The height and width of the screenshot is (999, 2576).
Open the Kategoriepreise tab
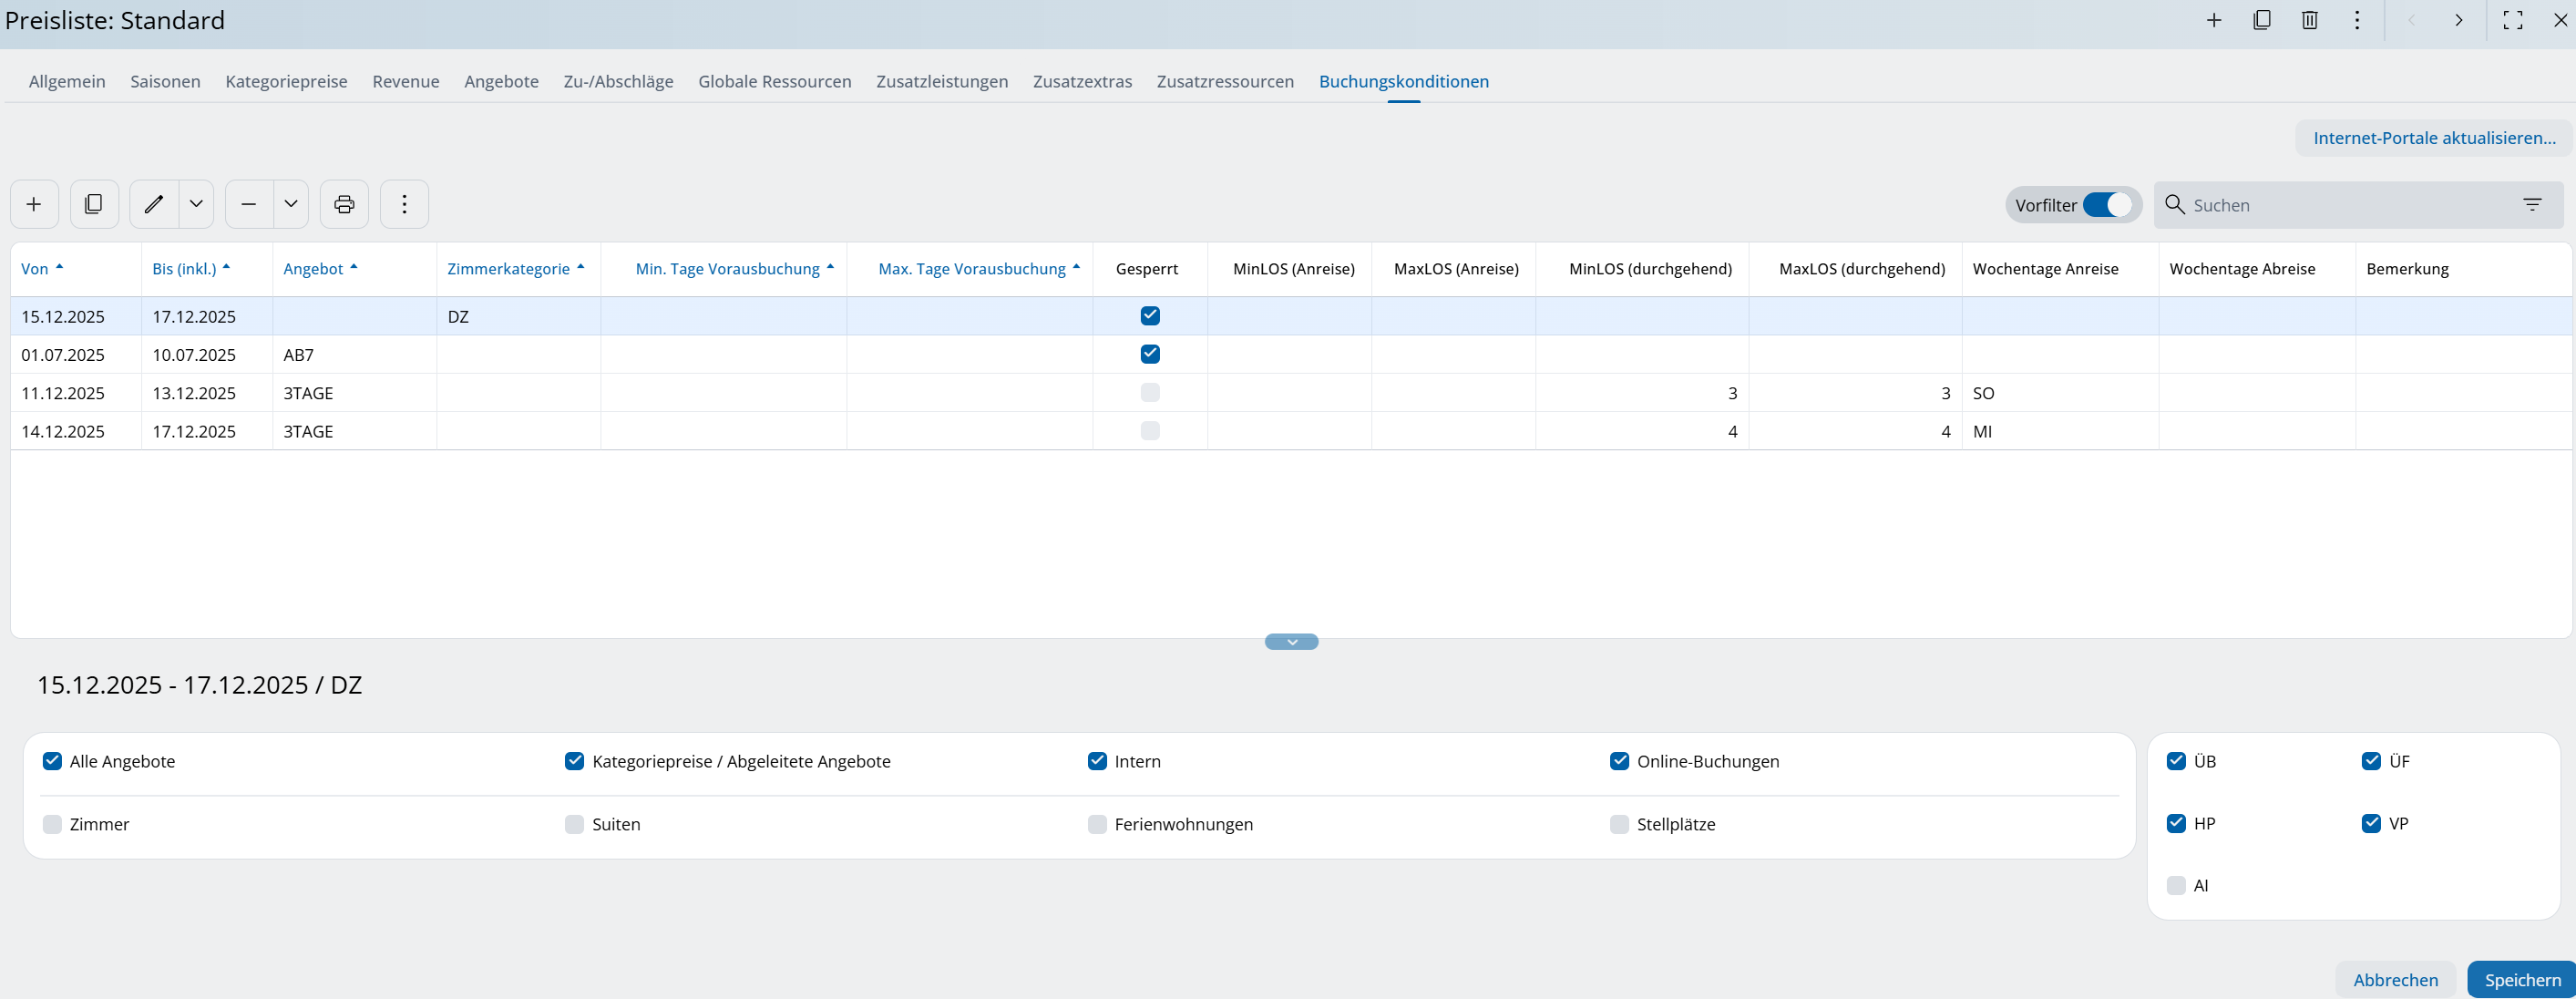(286, 81)
